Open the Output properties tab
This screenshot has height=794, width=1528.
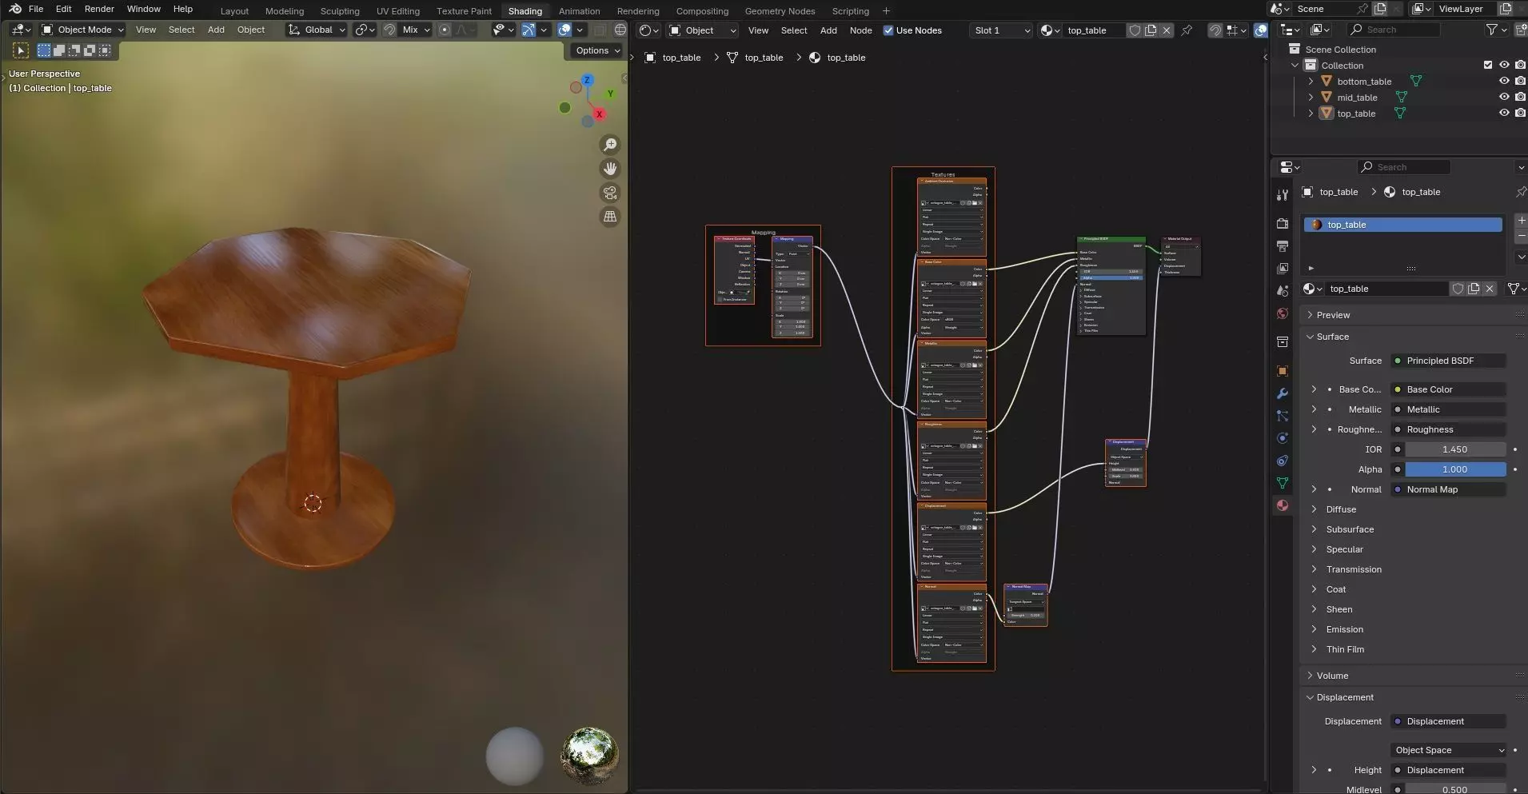click(x=1283, y=245)
